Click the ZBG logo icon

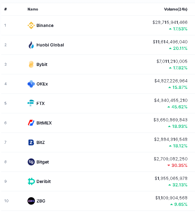pos(31,201)
